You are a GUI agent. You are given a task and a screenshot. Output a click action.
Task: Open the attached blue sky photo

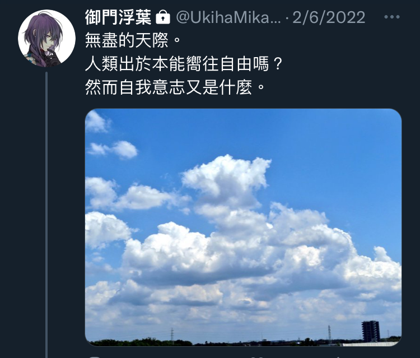[x=243, y=227]
